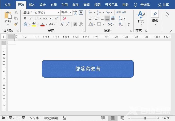Switch to the 开发工具 tab
Viewport: 175px width, 121px height.
pyautogui.click(x=111, y=5)
